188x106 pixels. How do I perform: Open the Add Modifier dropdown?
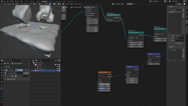(x=17, y=67)
